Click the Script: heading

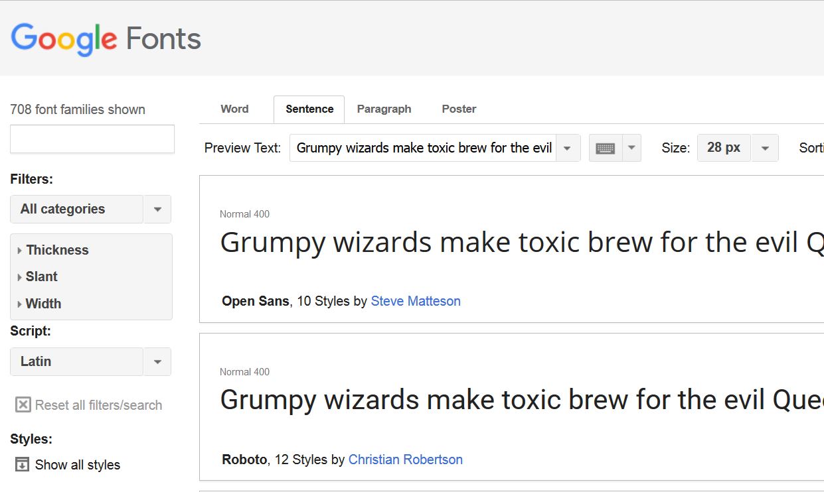tap(31, 331)
